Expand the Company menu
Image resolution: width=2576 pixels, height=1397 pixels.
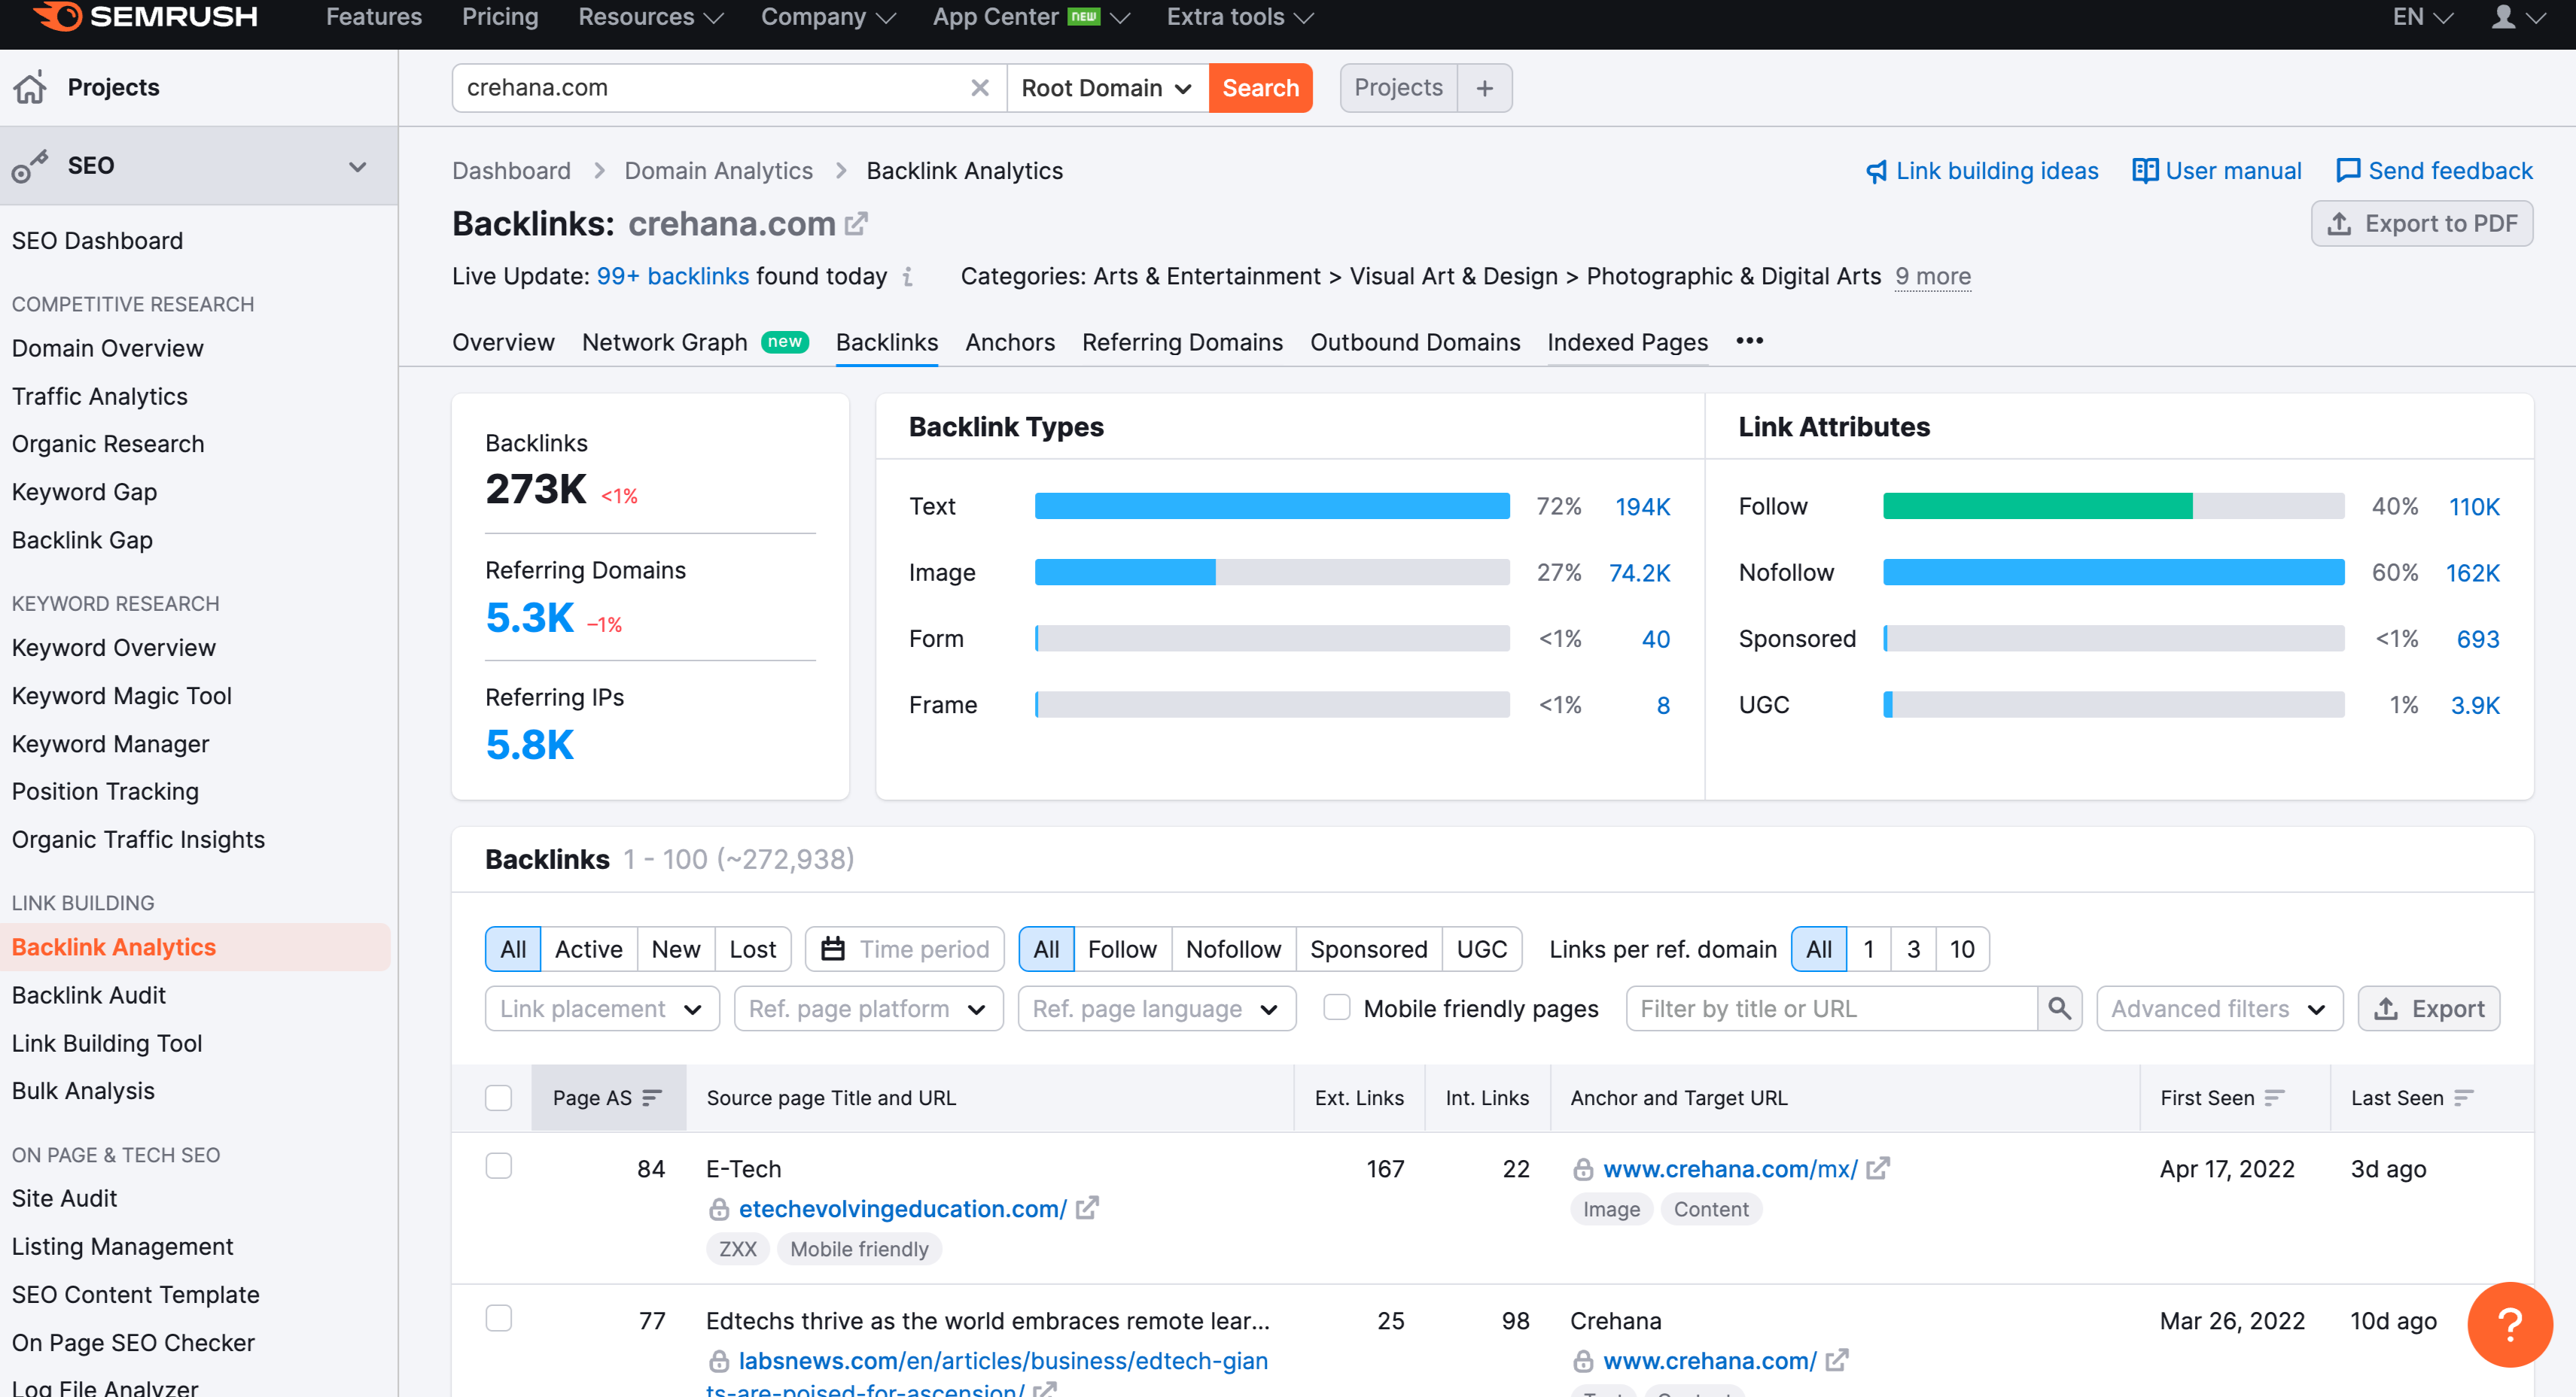[827, 17]
